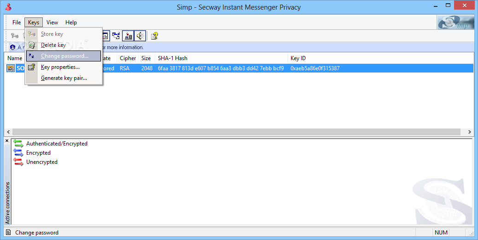Select Generate key pair... menu entry
The width and height of the screenshot is (478, 240).
pyautogui.click(x=64, y=78)
